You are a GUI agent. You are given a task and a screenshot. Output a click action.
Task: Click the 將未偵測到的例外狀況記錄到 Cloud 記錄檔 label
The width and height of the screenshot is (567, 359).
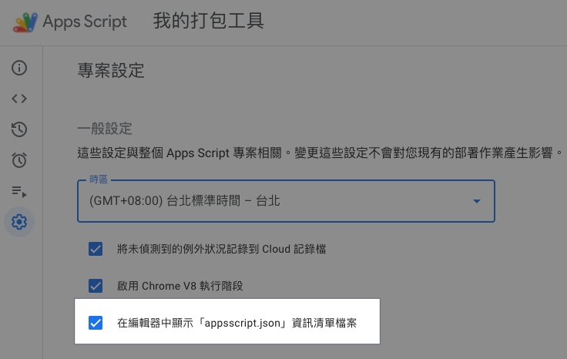[221, 249]
